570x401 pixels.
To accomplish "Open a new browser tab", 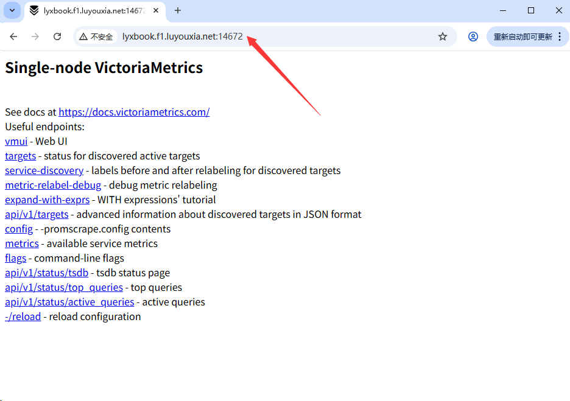I will point(178,10).
